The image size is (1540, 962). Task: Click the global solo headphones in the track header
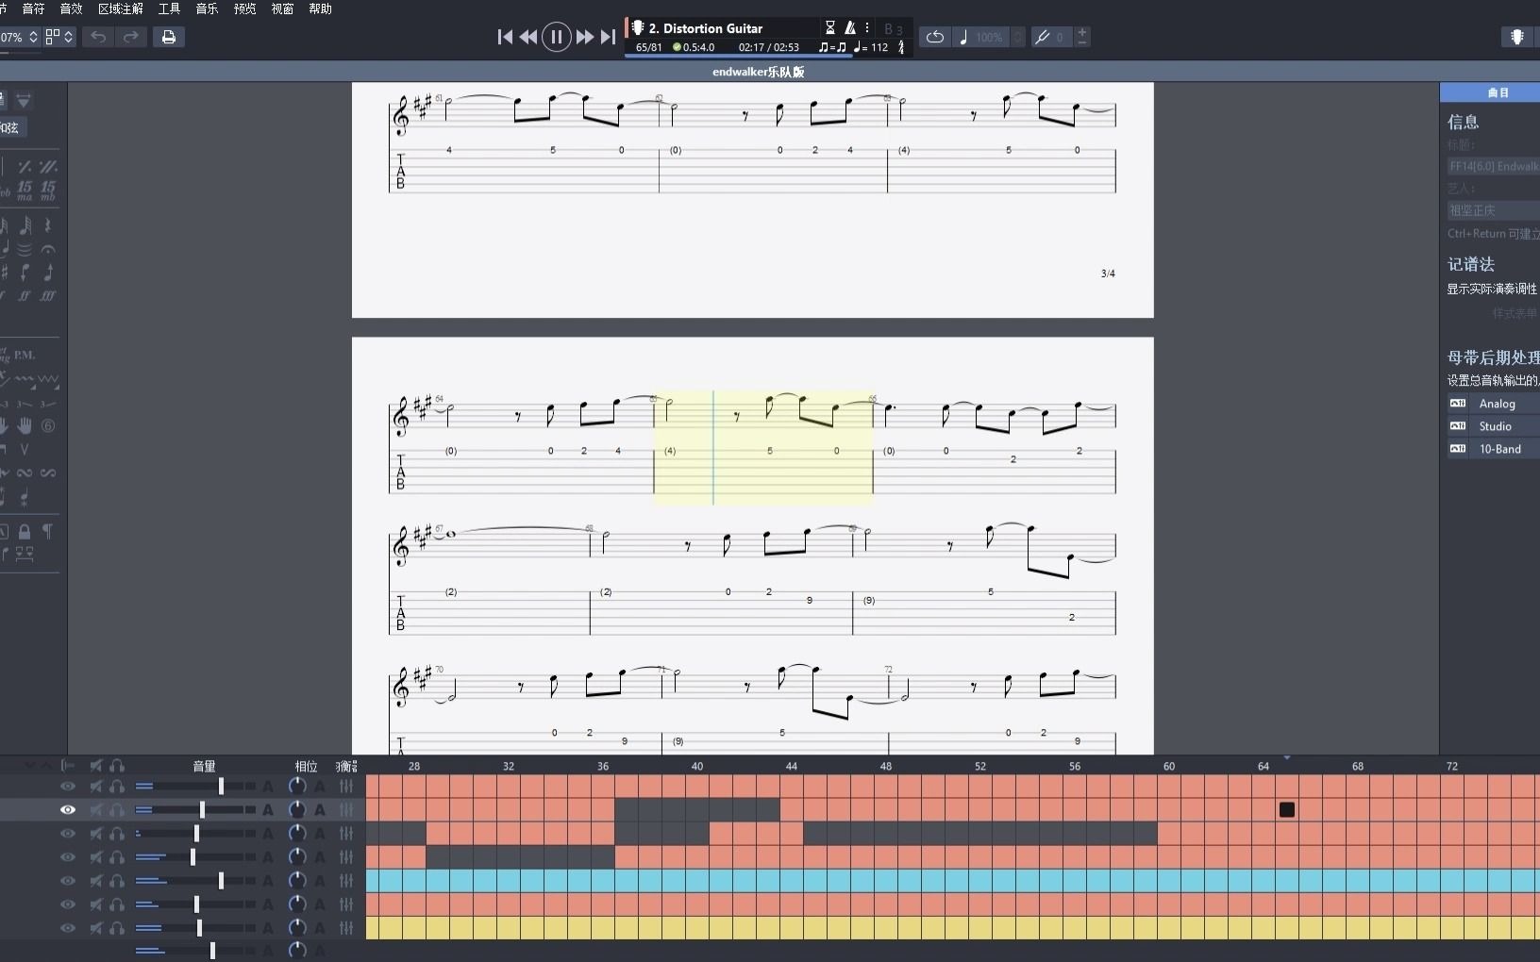click(x=117, y=766)
